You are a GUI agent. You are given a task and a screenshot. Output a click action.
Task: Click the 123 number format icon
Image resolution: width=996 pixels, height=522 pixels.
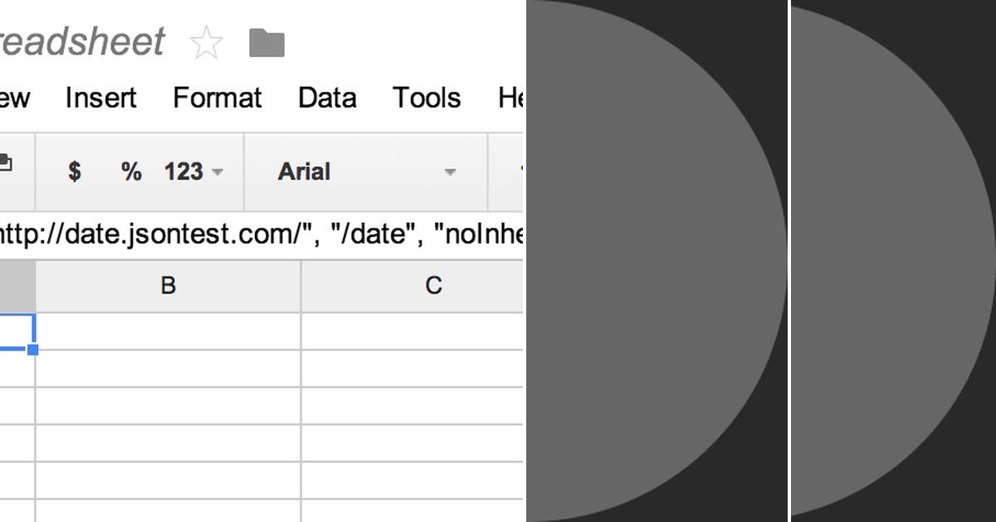click(184, 172)
